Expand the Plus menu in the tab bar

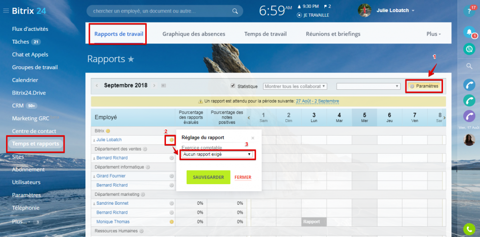point(434,34)
